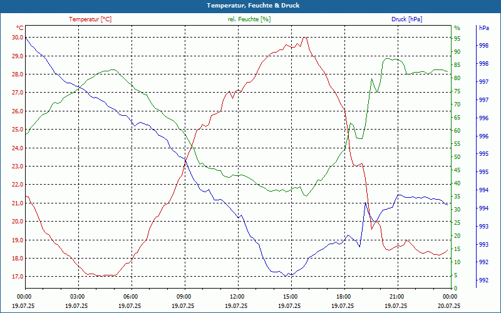Click the '55' humidity axis value
501x313 pixels.
point(457,144)
